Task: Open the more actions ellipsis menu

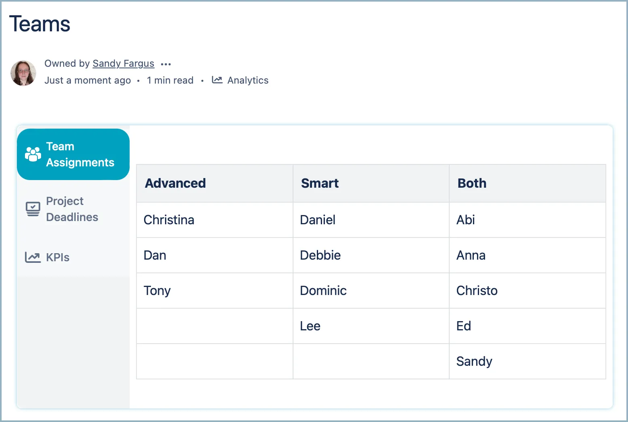Action: (x=166, y=64)
